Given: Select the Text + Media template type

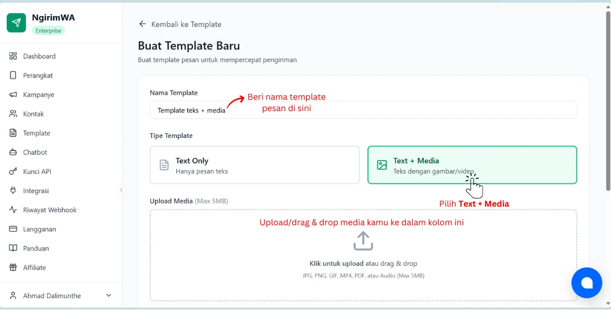Looking at the screenshot, I should (472, 165).
